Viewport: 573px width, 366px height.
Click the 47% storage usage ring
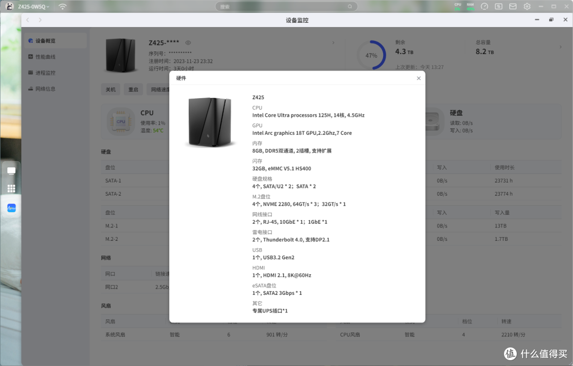(371, 56)
